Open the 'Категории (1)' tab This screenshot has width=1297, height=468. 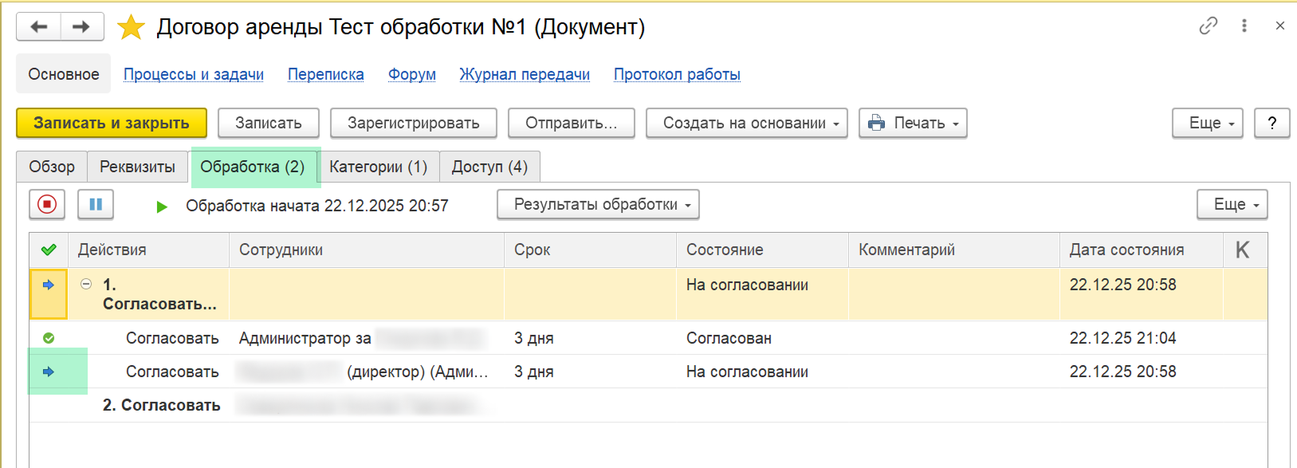pyautogui.click(x=378, y=167)
